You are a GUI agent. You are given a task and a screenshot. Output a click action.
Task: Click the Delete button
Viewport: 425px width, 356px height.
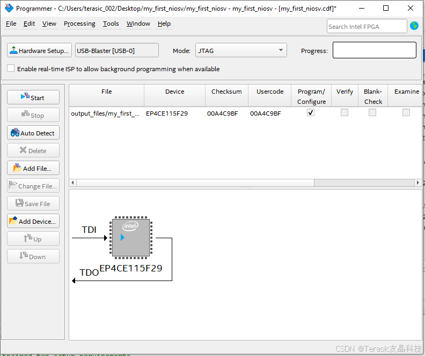[x=33, y=150]
